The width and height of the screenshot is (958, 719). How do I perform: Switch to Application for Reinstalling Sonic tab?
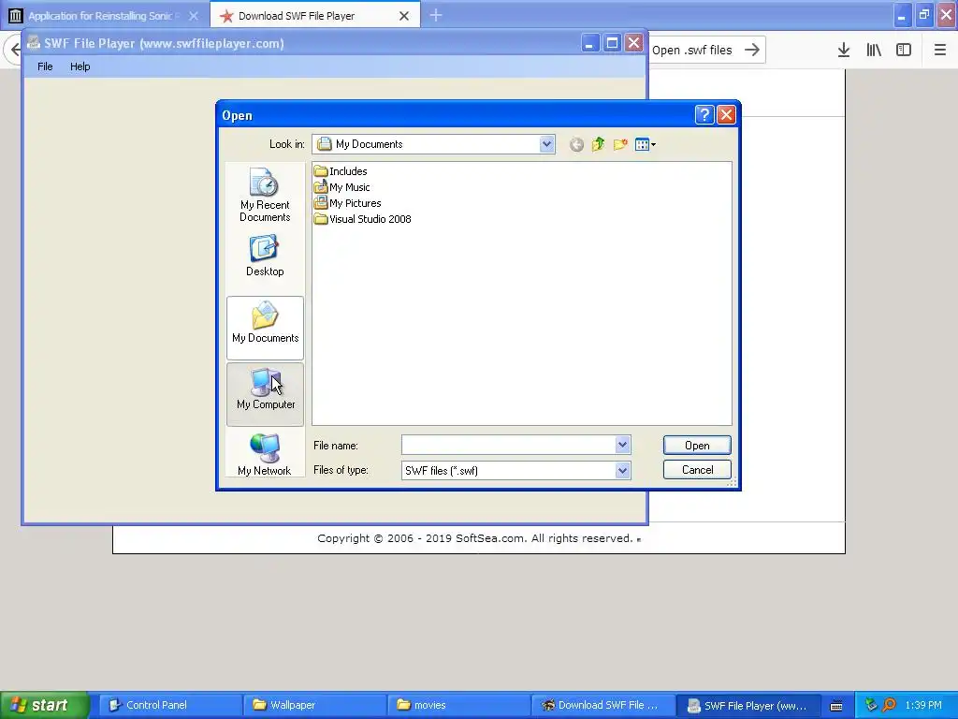[104, 16]
